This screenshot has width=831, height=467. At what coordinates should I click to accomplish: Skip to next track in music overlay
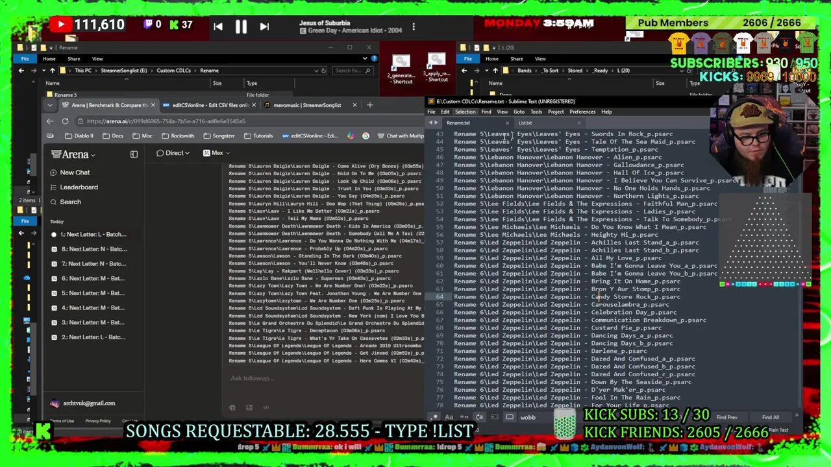tap(264, 27)
